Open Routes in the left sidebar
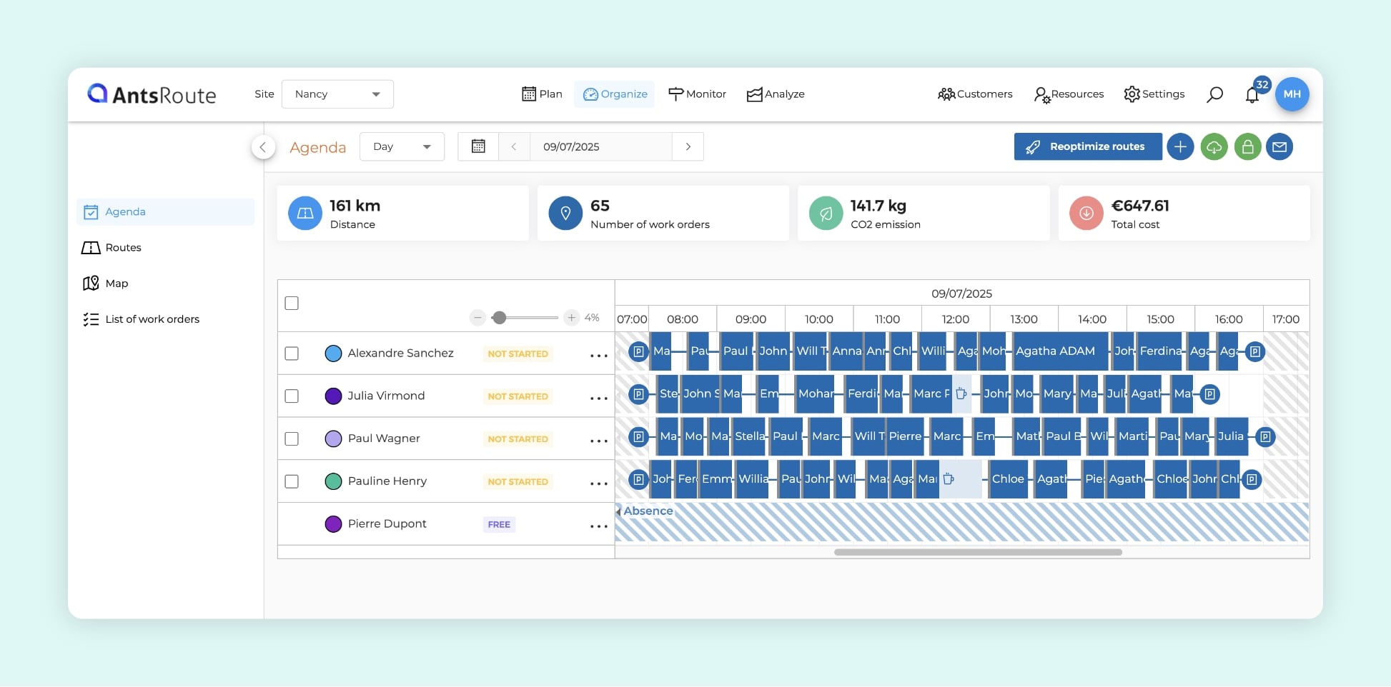The height and width of the screenshot is (687, 1391). 123,248
